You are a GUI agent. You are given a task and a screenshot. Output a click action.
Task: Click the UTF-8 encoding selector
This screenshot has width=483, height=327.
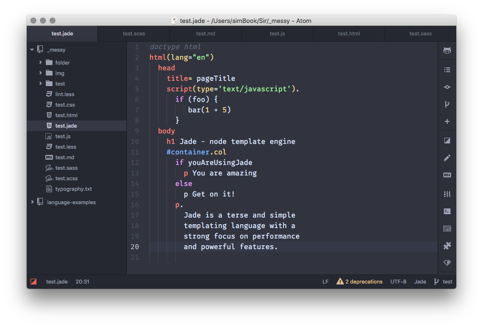(x=399, y=282)
